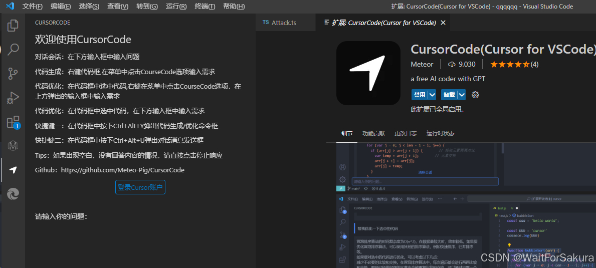The width and height of the screenshot is (596, 268).
Task: Open the 运行(R) menu
Action: pos(176,7)
